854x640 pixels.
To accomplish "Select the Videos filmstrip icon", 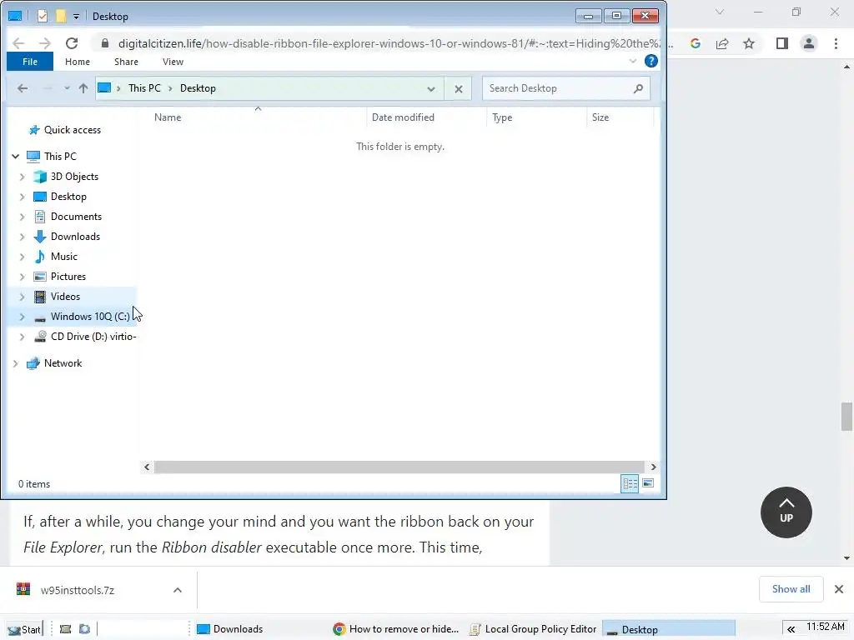I will click(x=40, y=297).
